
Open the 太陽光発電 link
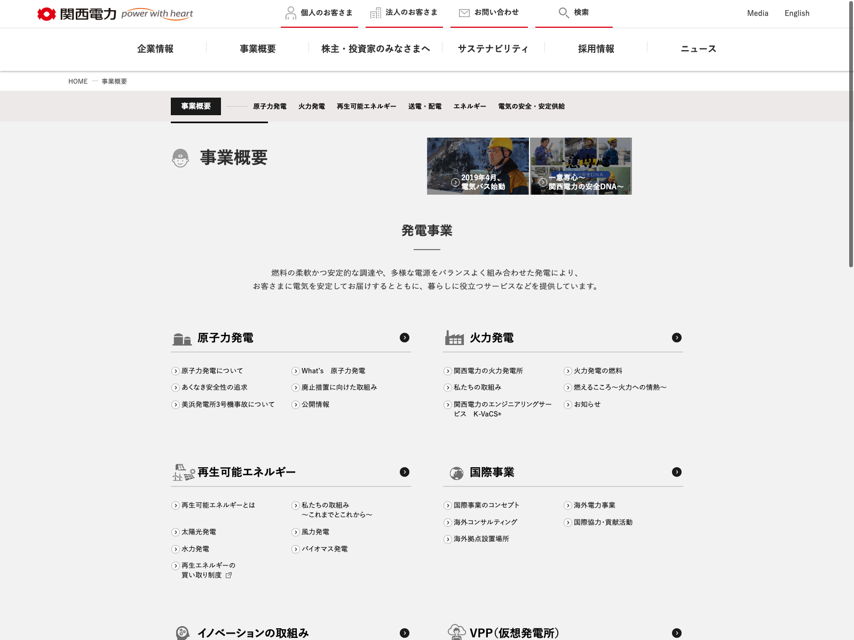(199, 532)
